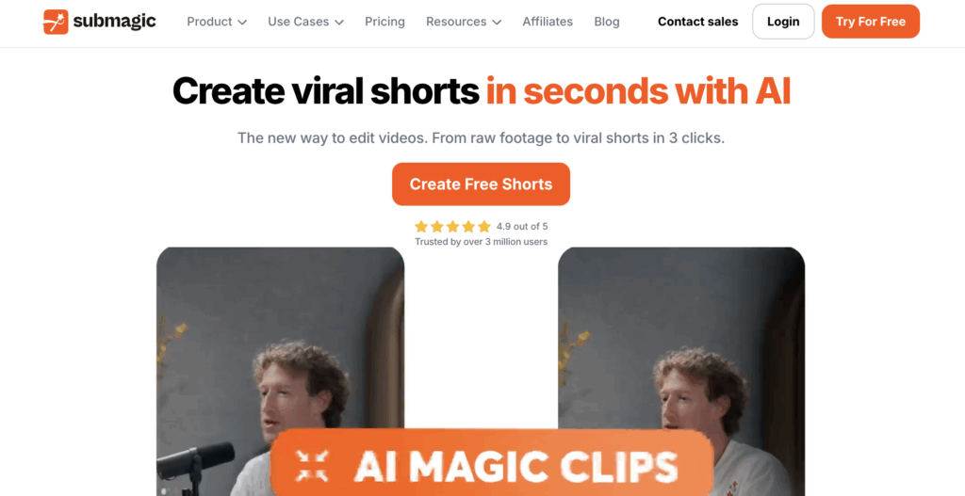Click the Try For Free button
The height and width of the screenshot is (496, 965).
(871, 22)
